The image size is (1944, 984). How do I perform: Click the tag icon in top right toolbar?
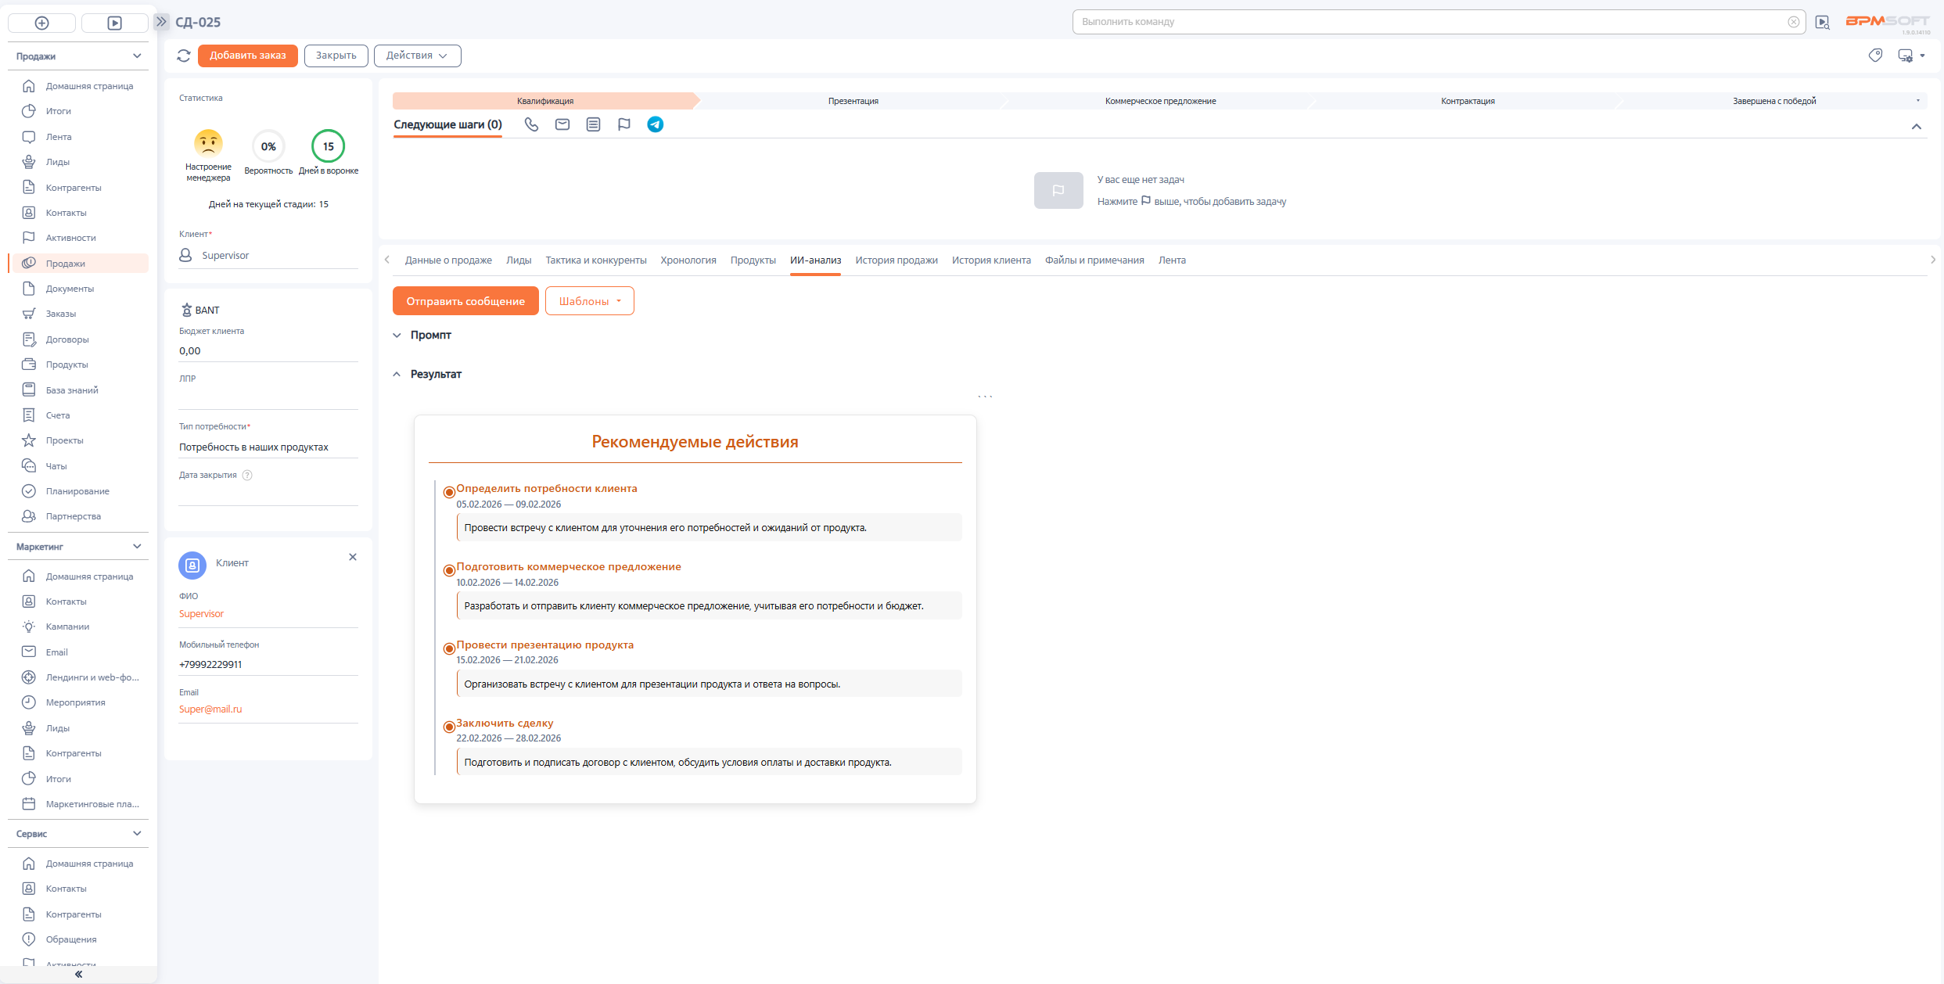click(x=1875, y=56)
